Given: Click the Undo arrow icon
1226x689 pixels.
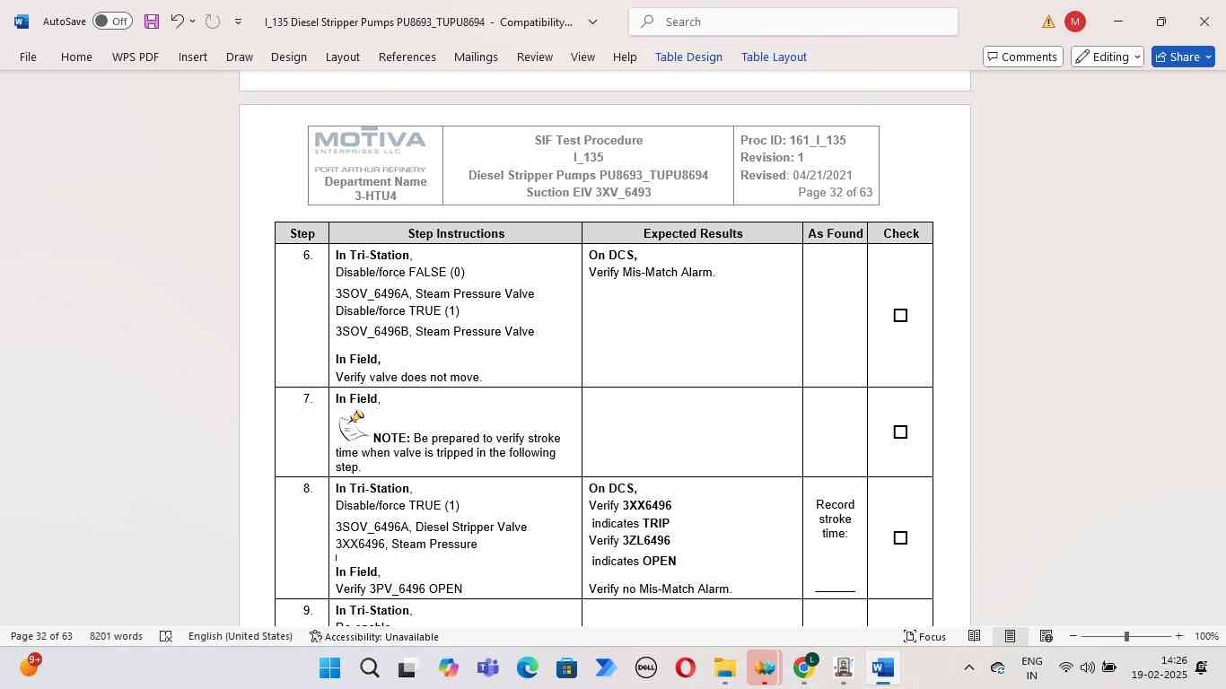Looking at the screenshot, I should pos(178,22).
